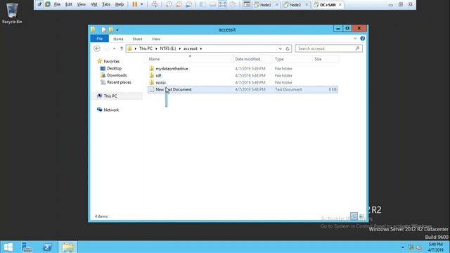Open the VMware View menu
This screenshot has height=253, width=450.
tap(82, 4)
